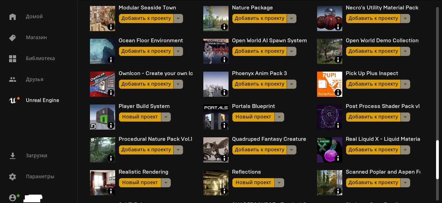Screen dimensions: 442x203
Task: Click info icon on Necro's Utility Material Pack
Action: click(x=338, y=27)
